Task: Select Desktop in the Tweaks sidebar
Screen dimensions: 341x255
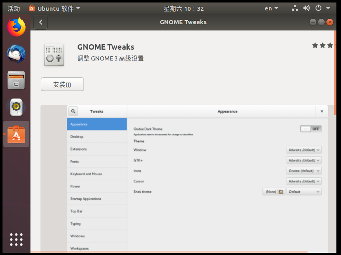Action: (97, 136)
